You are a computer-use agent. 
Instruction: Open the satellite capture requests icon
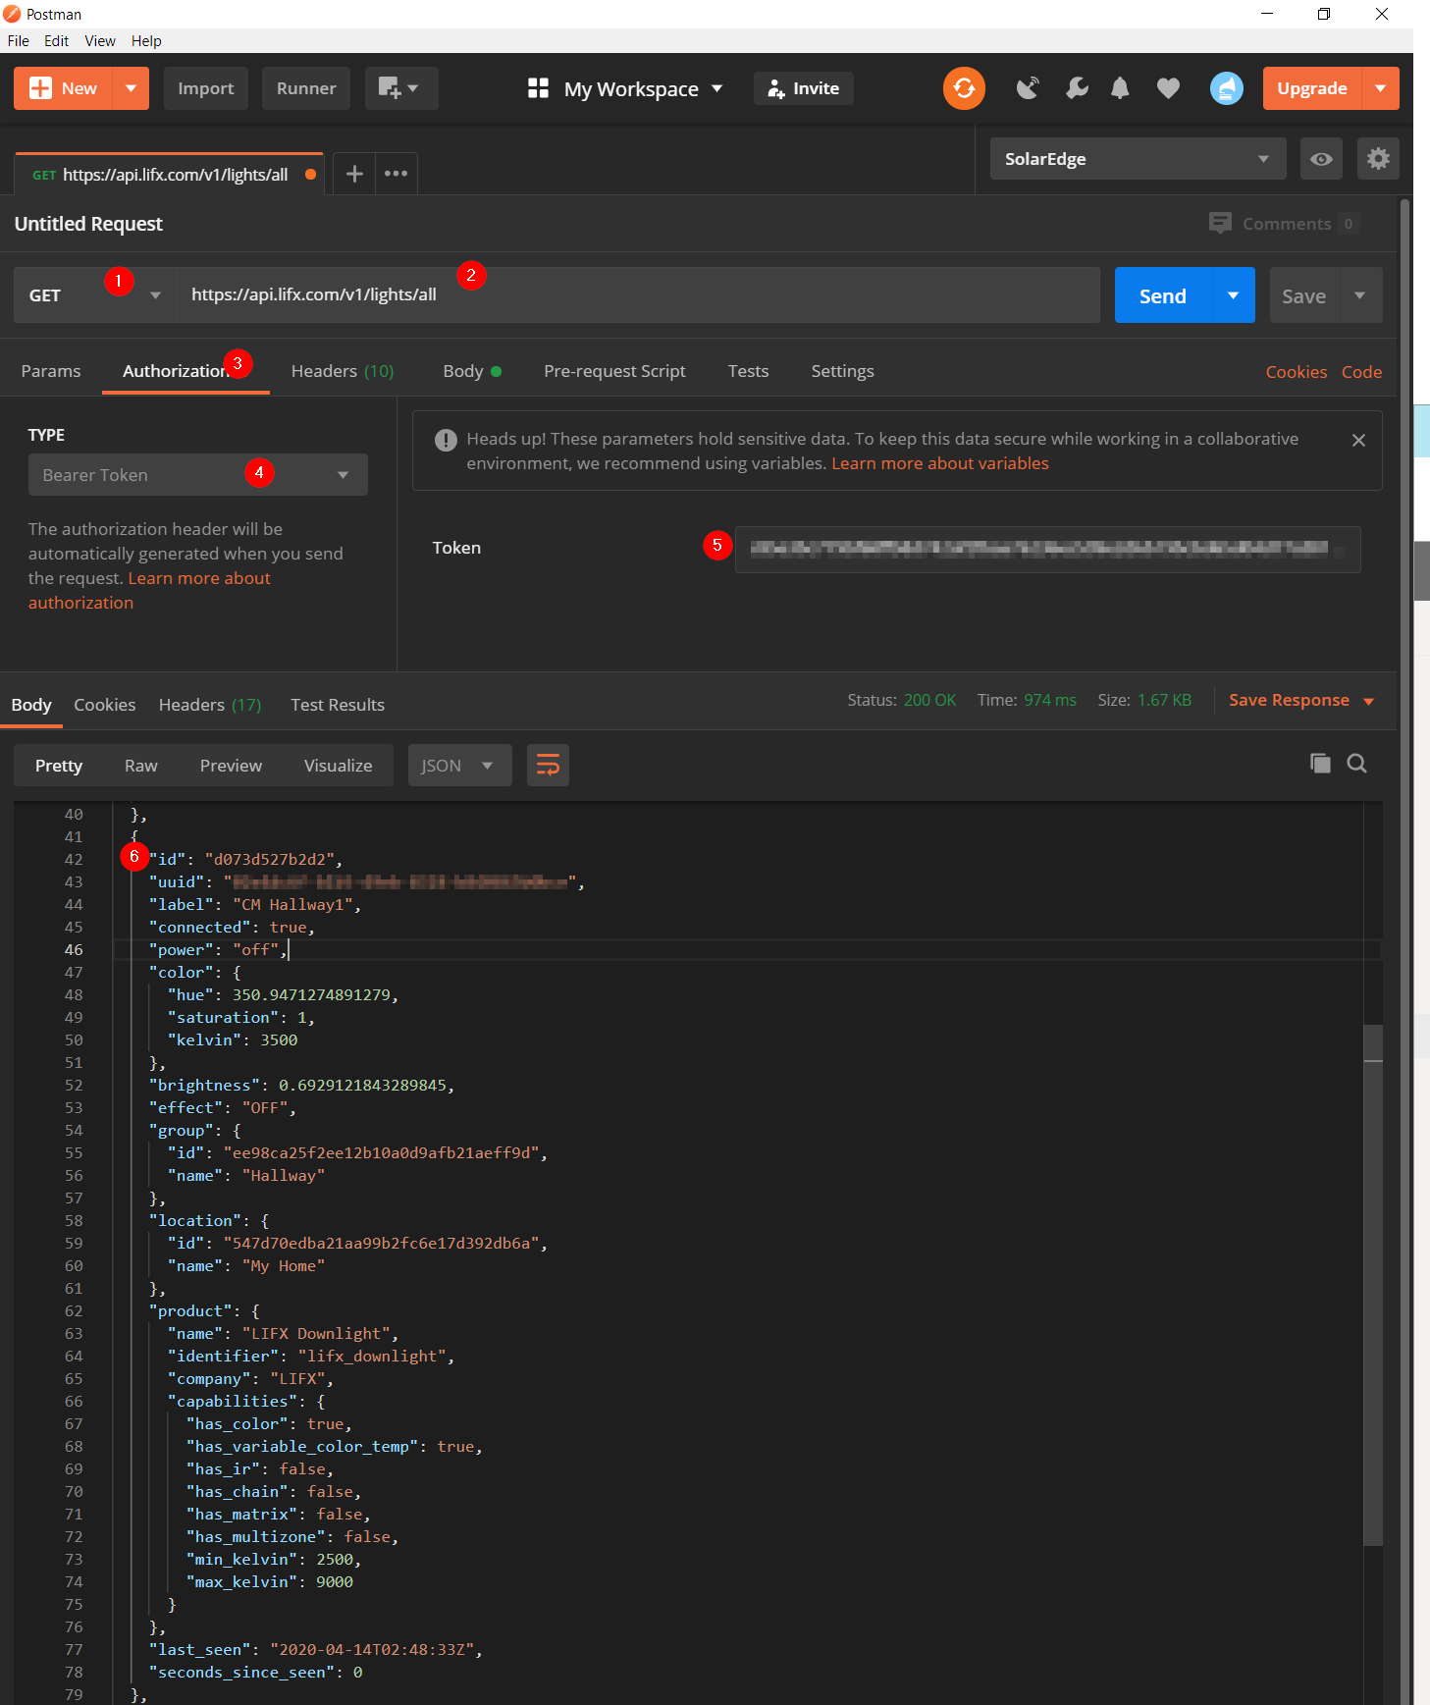click(1028, 88)
